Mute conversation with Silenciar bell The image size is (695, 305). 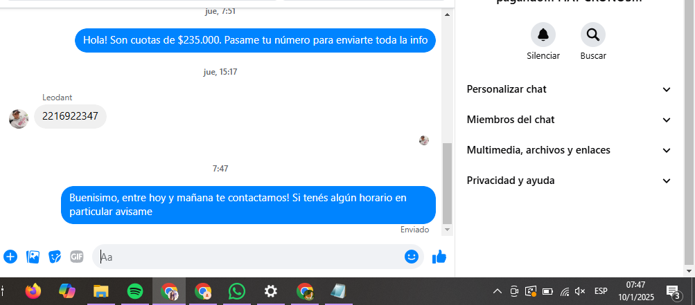tap(543, 35)
